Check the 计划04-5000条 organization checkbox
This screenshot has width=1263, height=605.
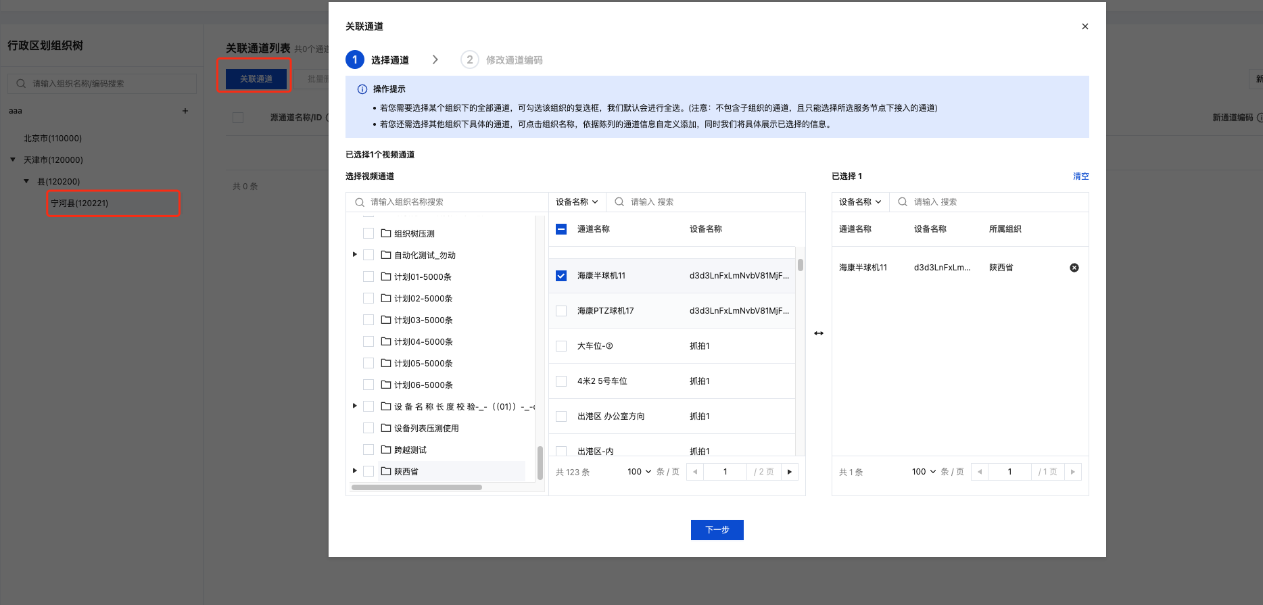click(x=368, y=341)
